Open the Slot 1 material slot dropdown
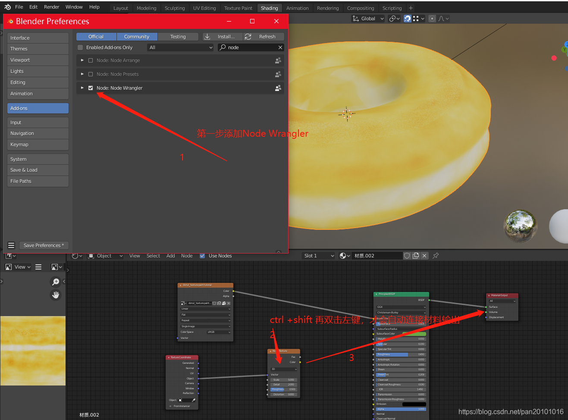This screenshot has height=420, width=568. 319,256
